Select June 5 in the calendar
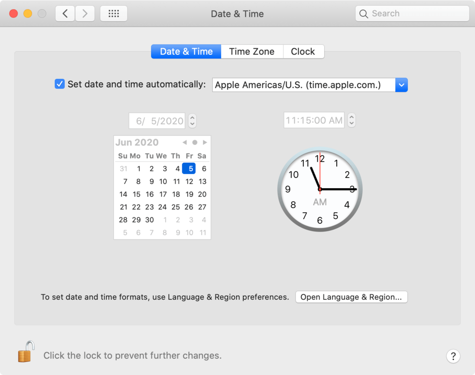Screen dimensions: 475x375 (x=189, y=168)
